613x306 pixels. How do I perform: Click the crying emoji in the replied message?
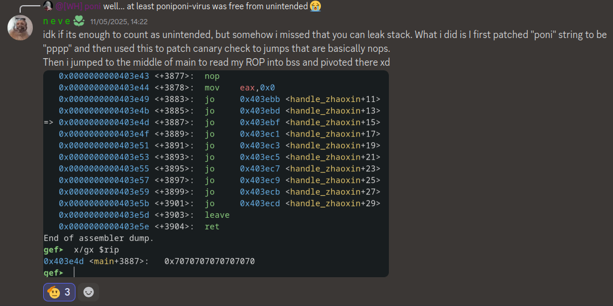point(315,6)
